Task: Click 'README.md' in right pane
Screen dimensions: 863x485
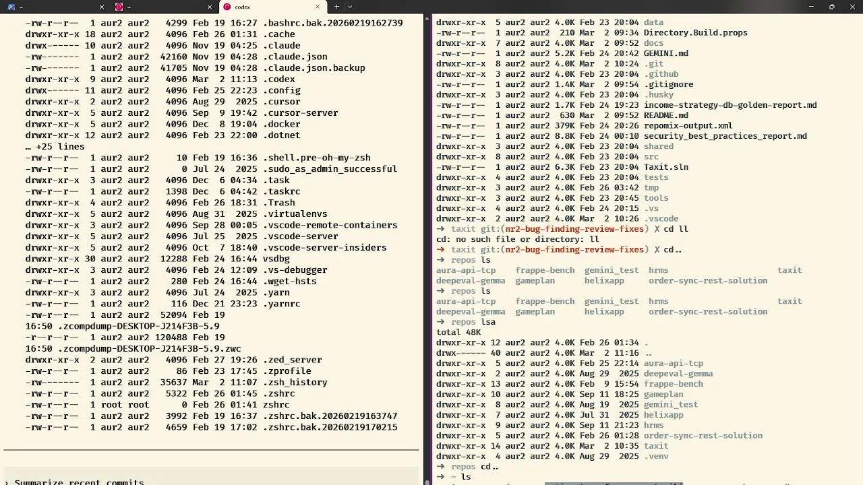Action: (x=666, y=115)
